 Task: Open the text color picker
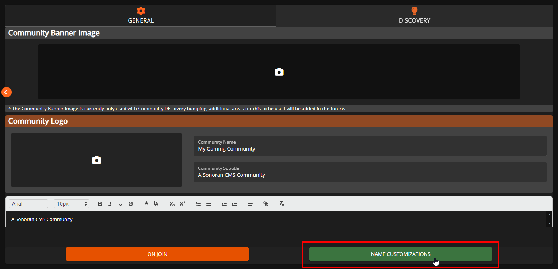146,204
